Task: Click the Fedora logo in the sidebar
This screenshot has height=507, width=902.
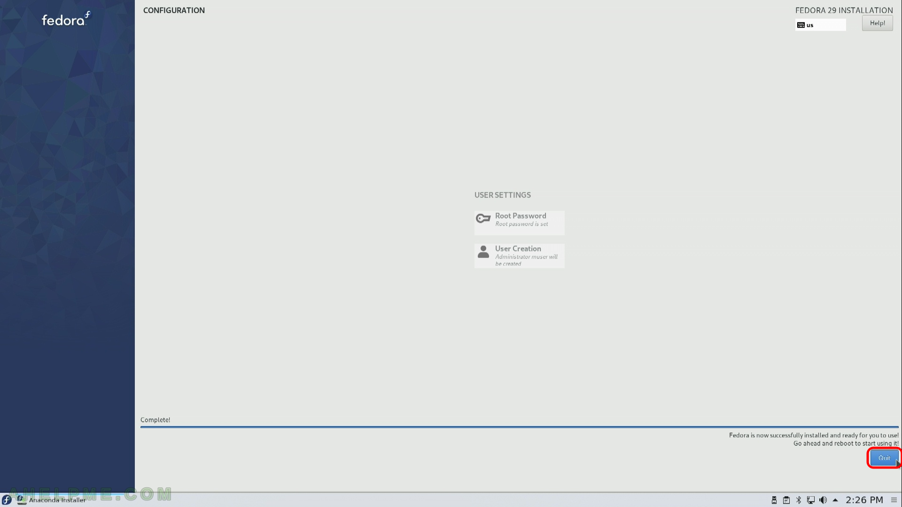Action: coord(66,19)
